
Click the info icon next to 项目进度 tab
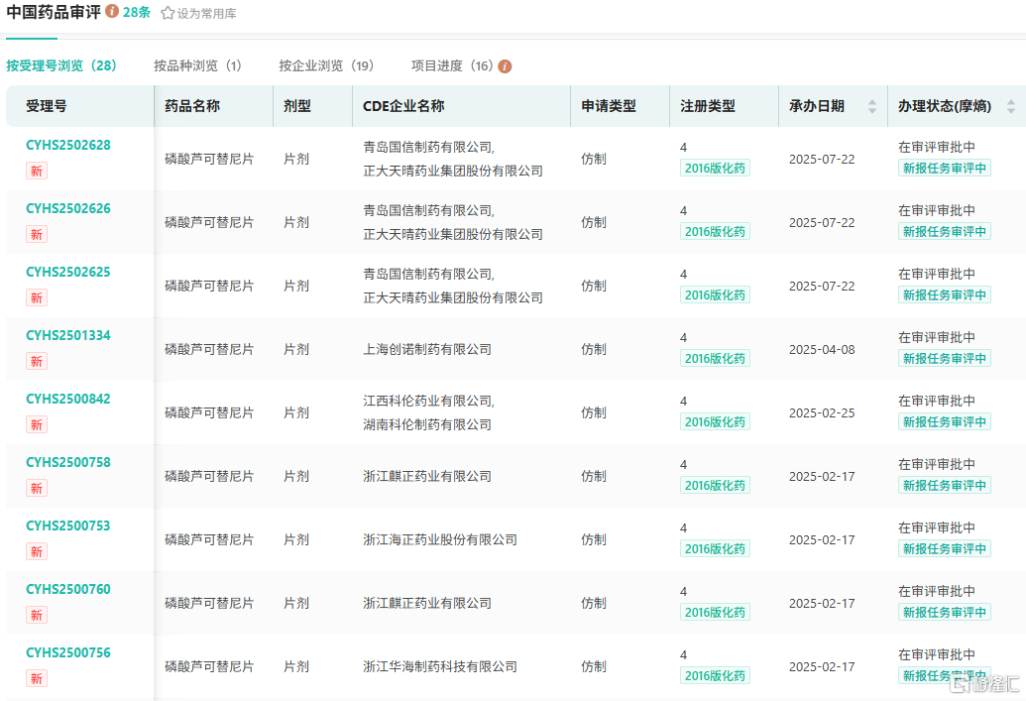(505, 66)
